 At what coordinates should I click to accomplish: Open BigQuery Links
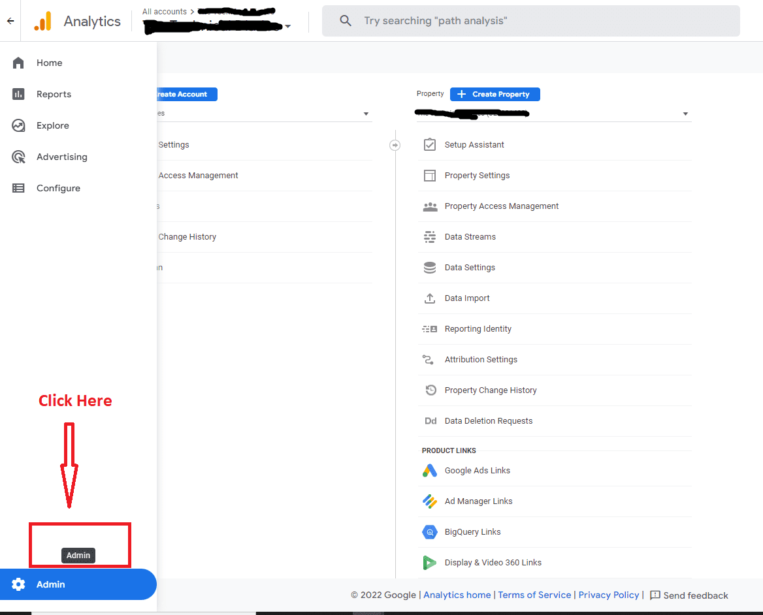pos(555,532)
